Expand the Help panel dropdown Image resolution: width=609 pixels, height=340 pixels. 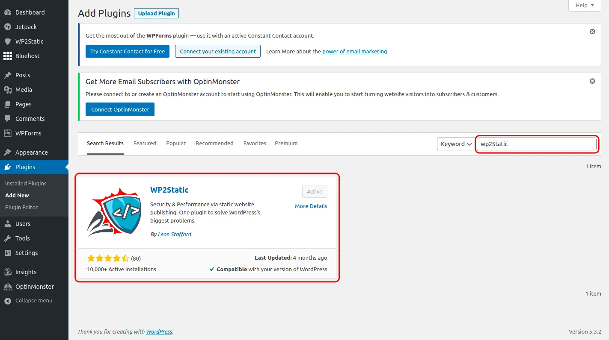point(585,5)
